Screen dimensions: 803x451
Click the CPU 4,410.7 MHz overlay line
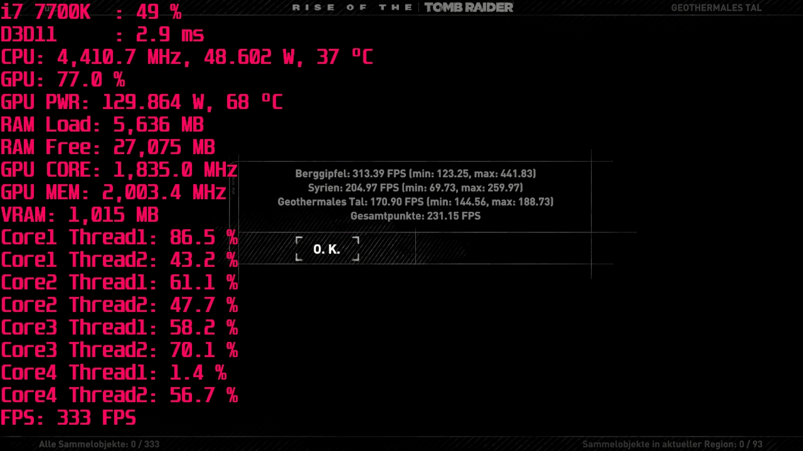(x=187, y=57)
